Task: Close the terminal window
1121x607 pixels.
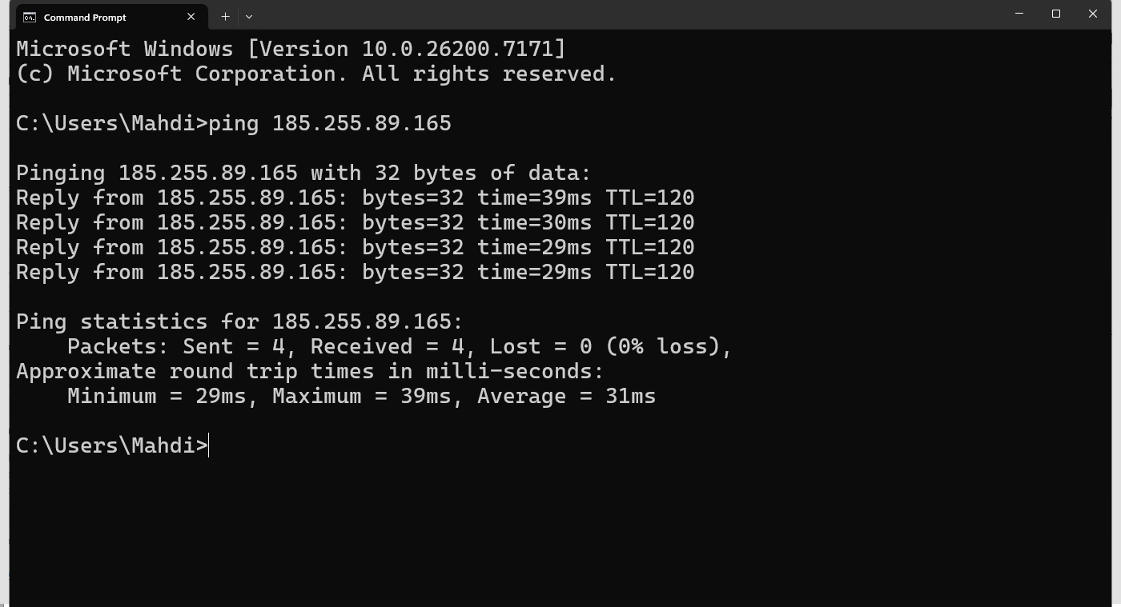Action: (x=1093, y=14)
